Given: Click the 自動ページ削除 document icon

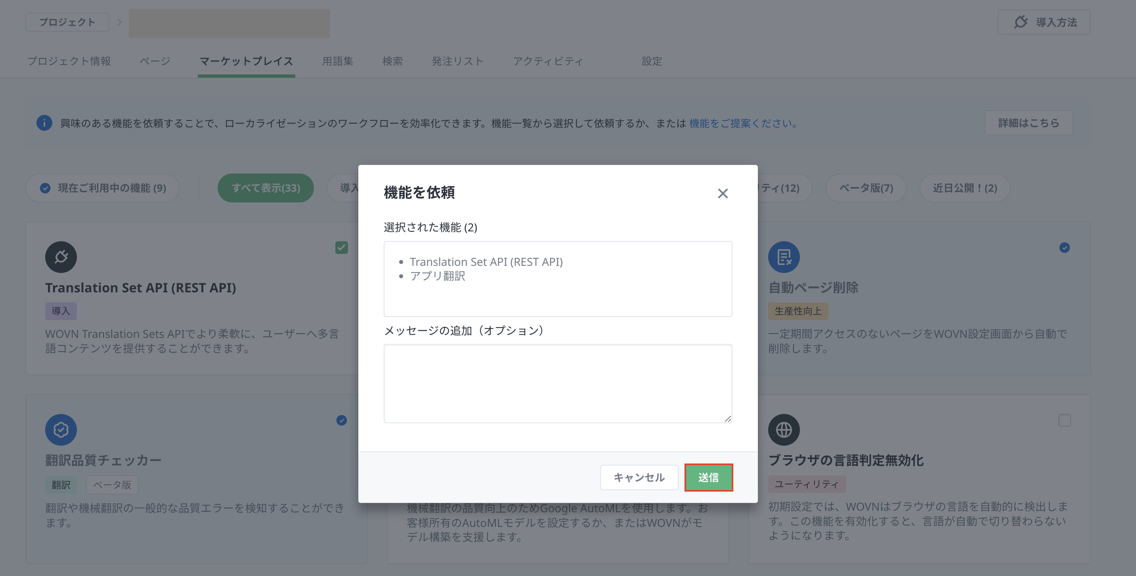Looking at the screenshot, I should pos(784,257).
